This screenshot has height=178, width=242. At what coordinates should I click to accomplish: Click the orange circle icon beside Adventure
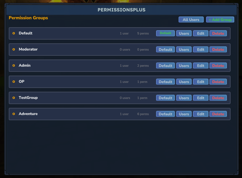coord(14,114)
